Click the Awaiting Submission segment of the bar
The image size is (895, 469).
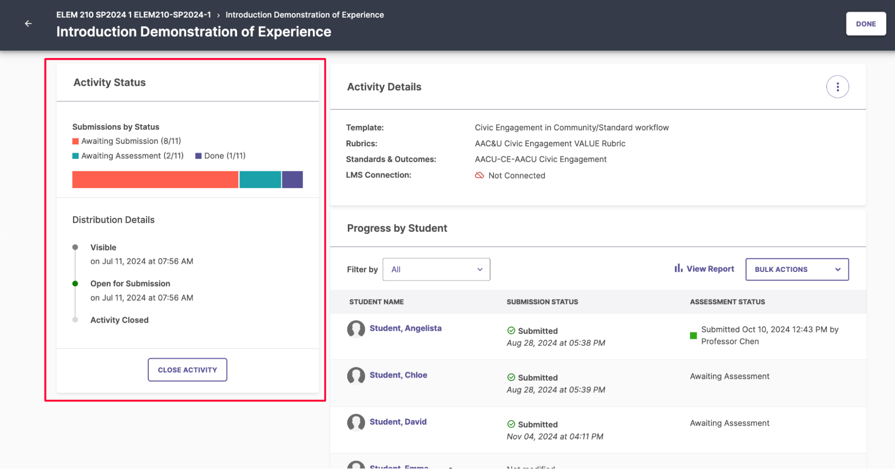tap(154, 179)
